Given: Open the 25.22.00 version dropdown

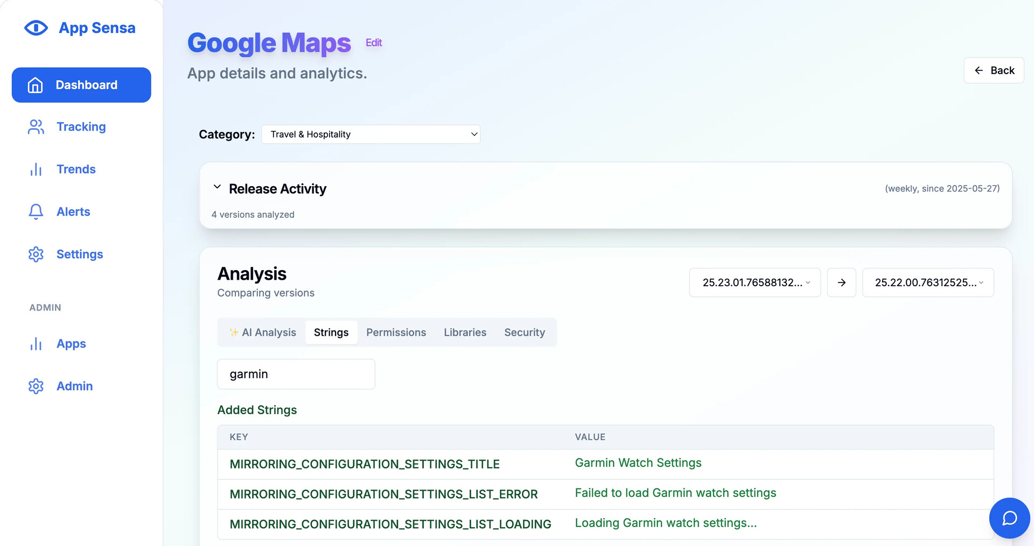Looking at the screenshot, I should click(927, 282).
